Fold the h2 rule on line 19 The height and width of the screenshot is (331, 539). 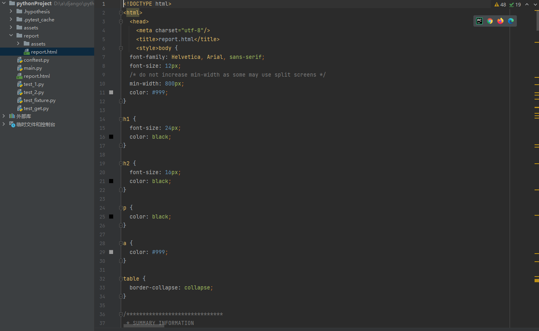(121, 163)
